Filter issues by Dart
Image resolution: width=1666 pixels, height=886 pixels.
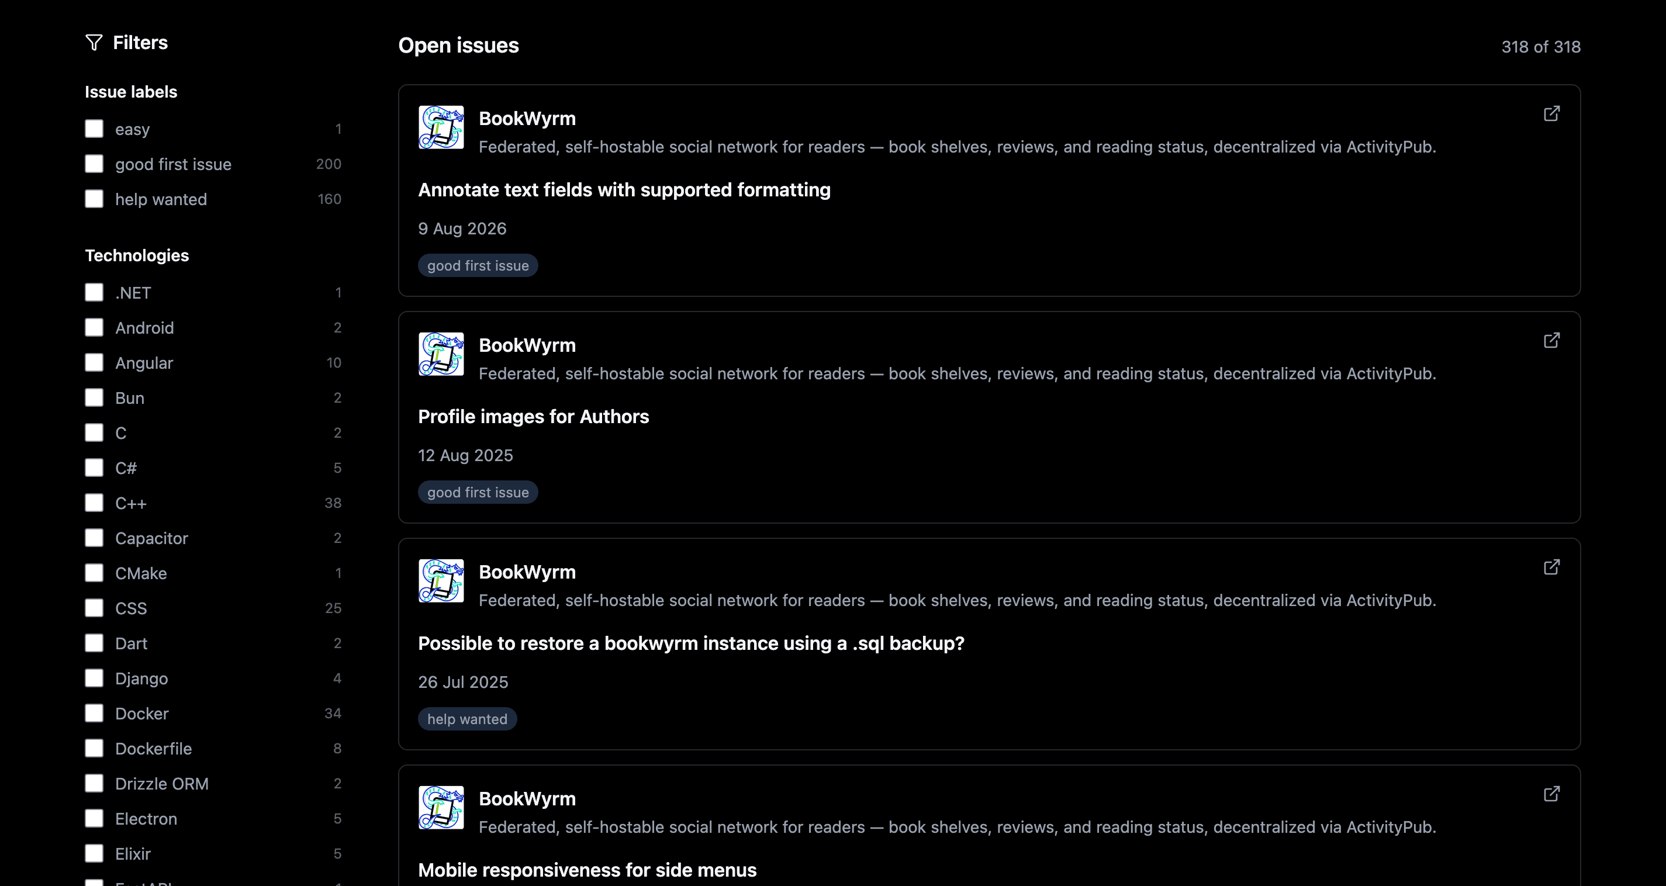coord(95,643)
